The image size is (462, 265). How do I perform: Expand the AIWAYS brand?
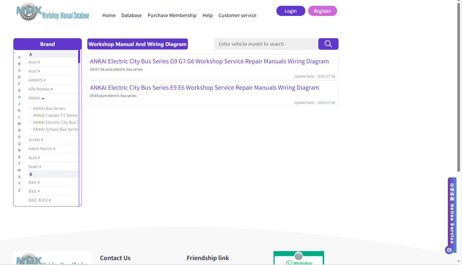[37, 80]
